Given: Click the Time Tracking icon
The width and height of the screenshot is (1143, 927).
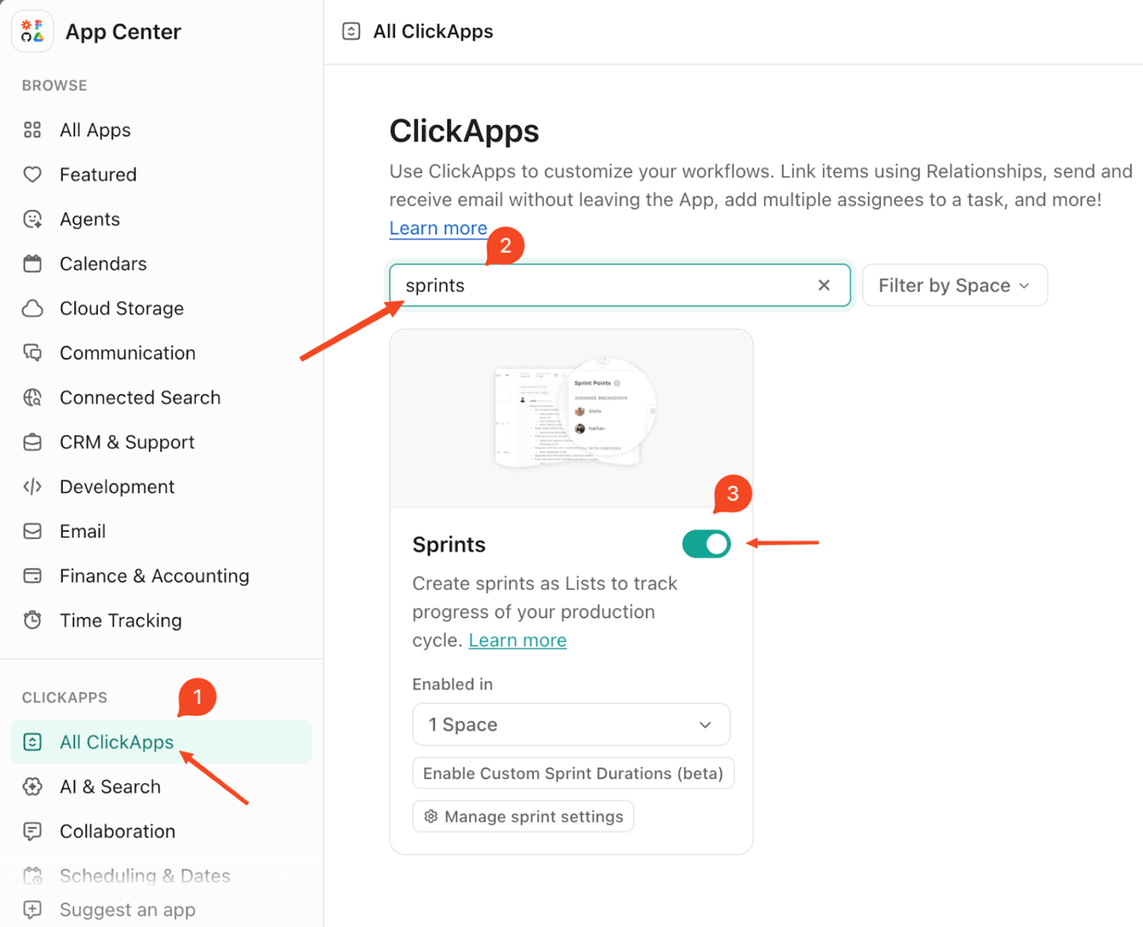Looking at the screenshot, I should (x=32, y=620).
